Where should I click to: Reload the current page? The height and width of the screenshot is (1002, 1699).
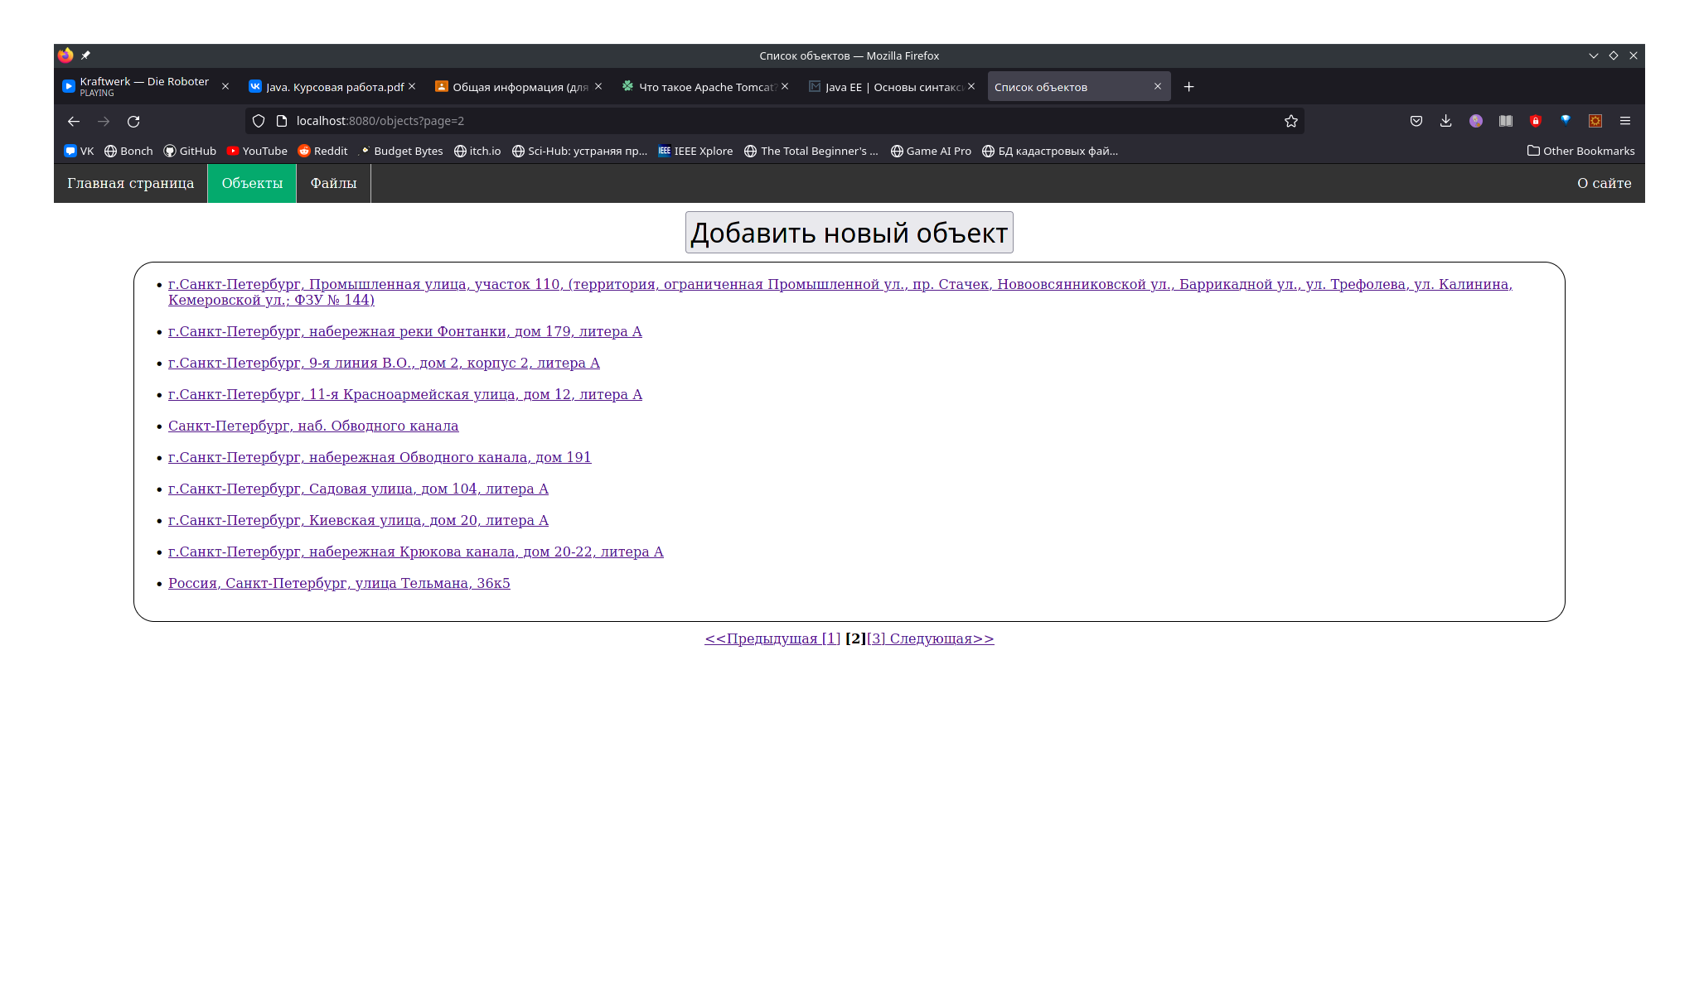pos(133,121)
